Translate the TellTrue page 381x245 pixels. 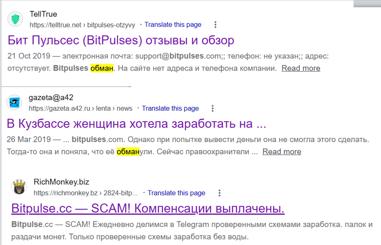(173, 25)
